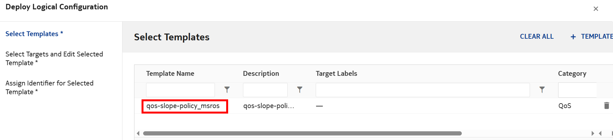This screenshot has height=140, width=613.
Task: Click the Template Name filter funnel icon
Action: click(x=227, y=90)
